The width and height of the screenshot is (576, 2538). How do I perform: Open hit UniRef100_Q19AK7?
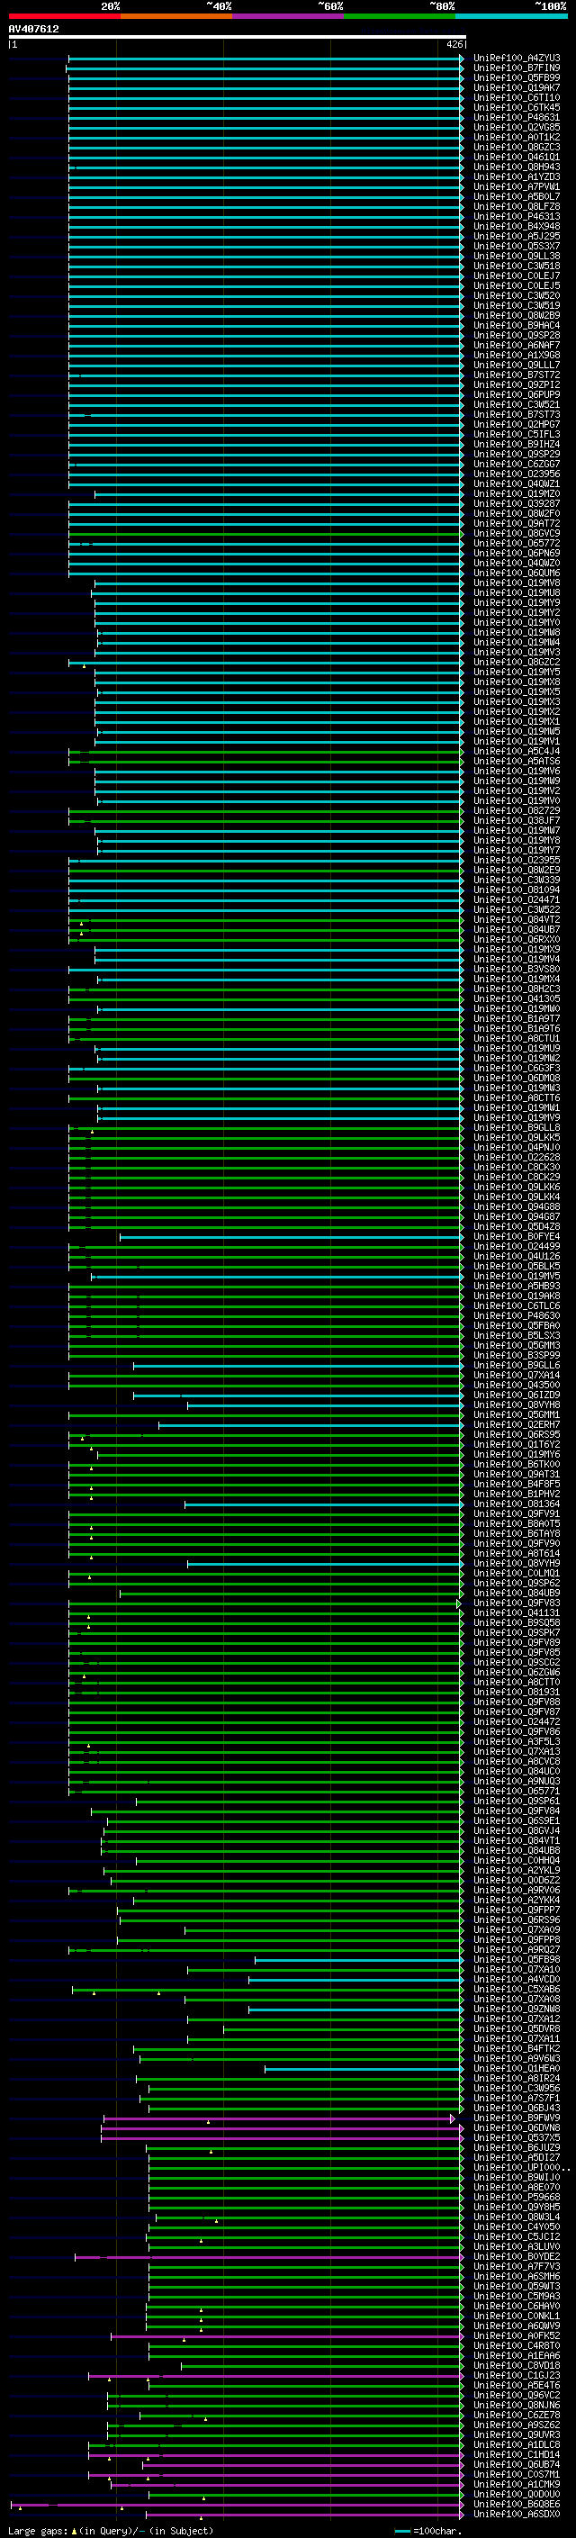click(517, 87)
